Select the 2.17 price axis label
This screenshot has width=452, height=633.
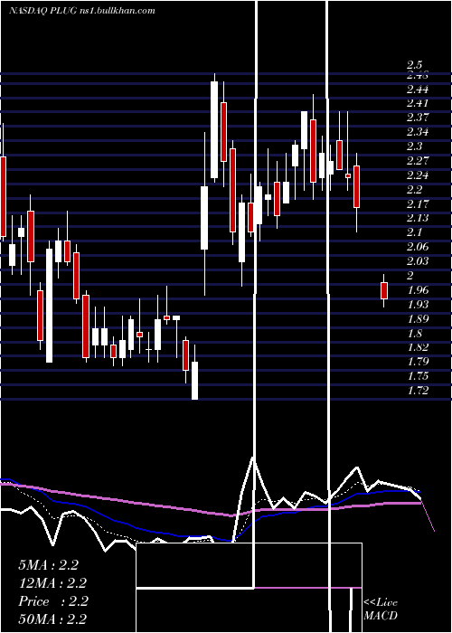[418, 203]
